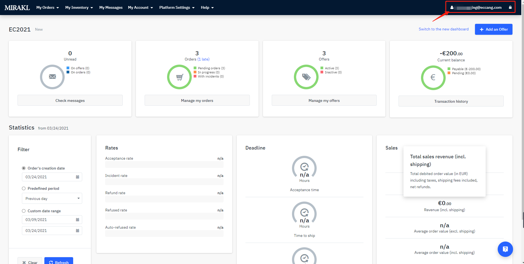Screen dimensions: 524x264
Task: Click the In progress orange legend swatch
Action: pyautogui.click(x=195, y=72)
